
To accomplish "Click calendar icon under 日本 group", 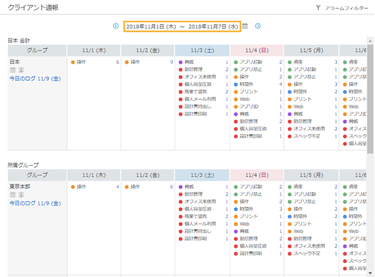I will pos(13,70).
